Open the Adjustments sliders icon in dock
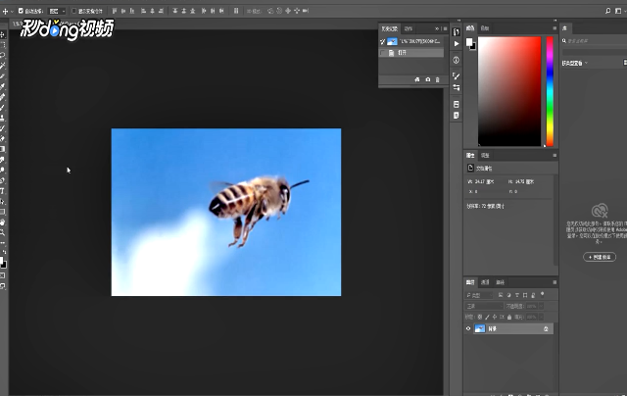627x396 pixels. [456, 87]
